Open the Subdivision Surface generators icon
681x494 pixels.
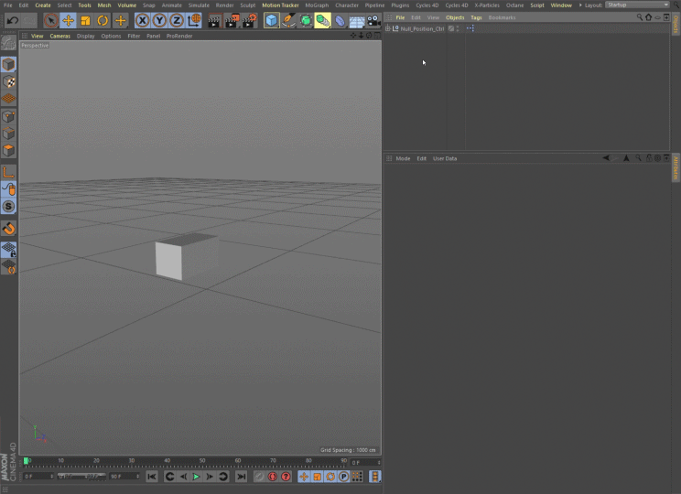306,20
